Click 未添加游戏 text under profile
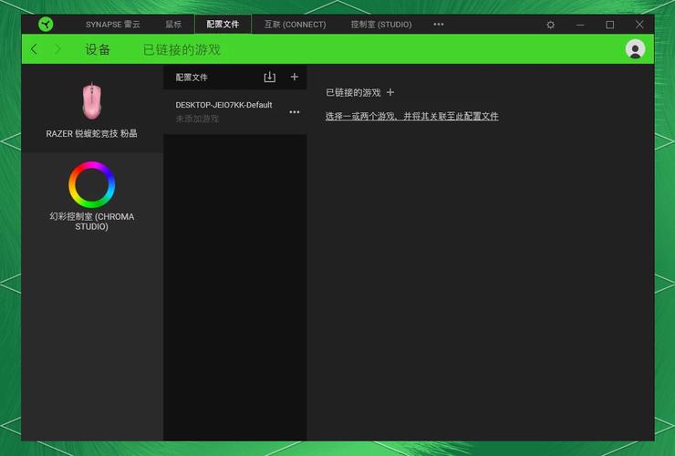The height and width of the screenshot is (456, 675). pyautogui.click(x=197, y=119)
